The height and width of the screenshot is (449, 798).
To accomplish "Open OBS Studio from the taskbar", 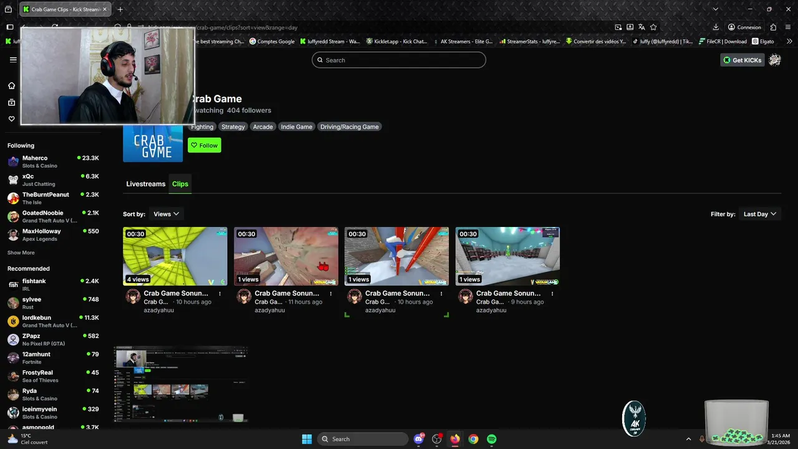I will [436, 439].
